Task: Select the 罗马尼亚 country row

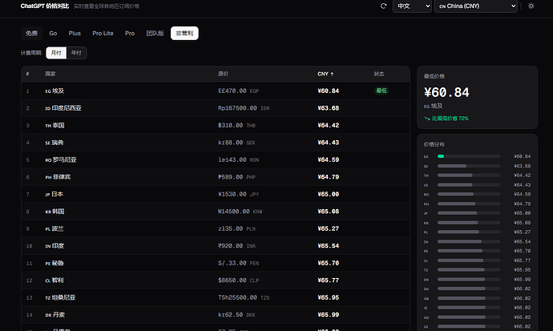Action: pyautogui.click(x=216, y=160)
